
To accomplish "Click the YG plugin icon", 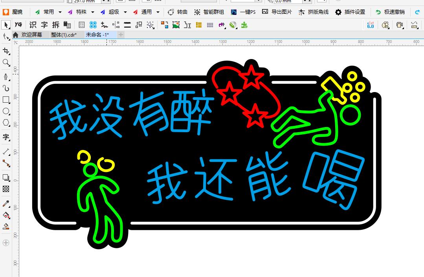I will click(x=18, y=25).
